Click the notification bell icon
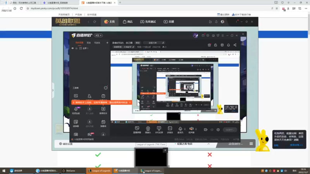 pos(228,45)
